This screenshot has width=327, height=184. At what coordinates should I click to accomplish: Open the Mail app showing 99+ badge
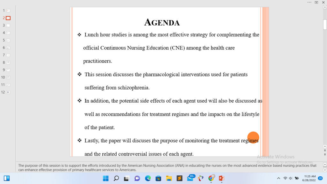[190, 178]
